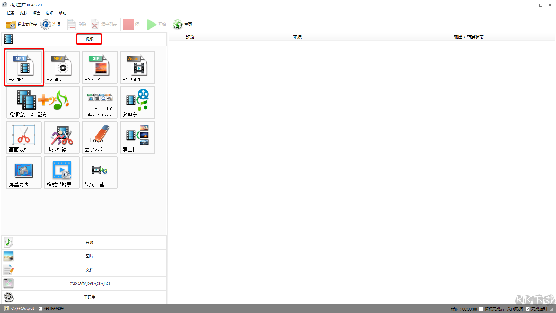Expand the 工具集 section

tap(84, 297)
